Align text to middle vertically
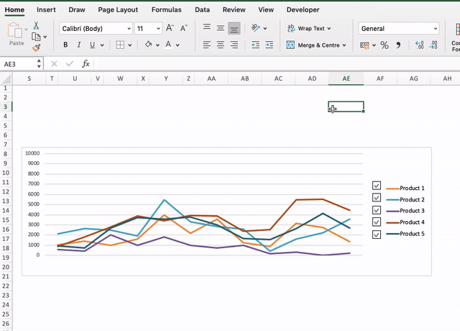 click(x=221, y=28)
